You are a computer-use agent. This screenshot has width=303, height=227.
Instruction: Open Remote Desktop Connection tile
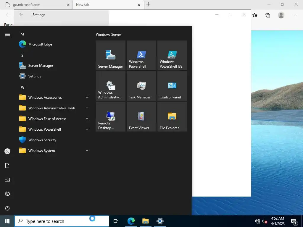[x=111, y=117]
